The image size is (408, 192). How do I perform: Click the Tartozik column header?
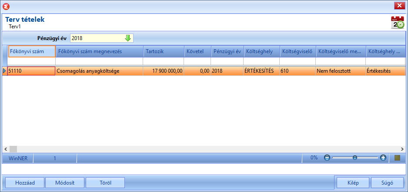coord(164,51)
